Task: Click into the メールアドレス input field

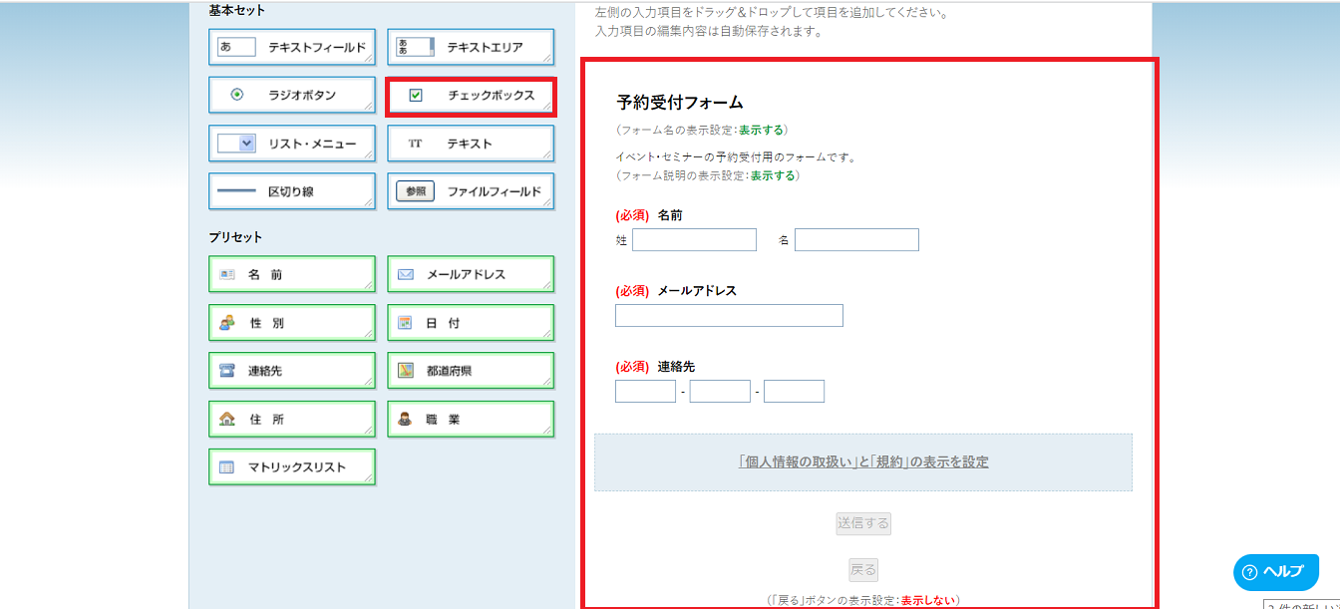Action: [729, 316]
